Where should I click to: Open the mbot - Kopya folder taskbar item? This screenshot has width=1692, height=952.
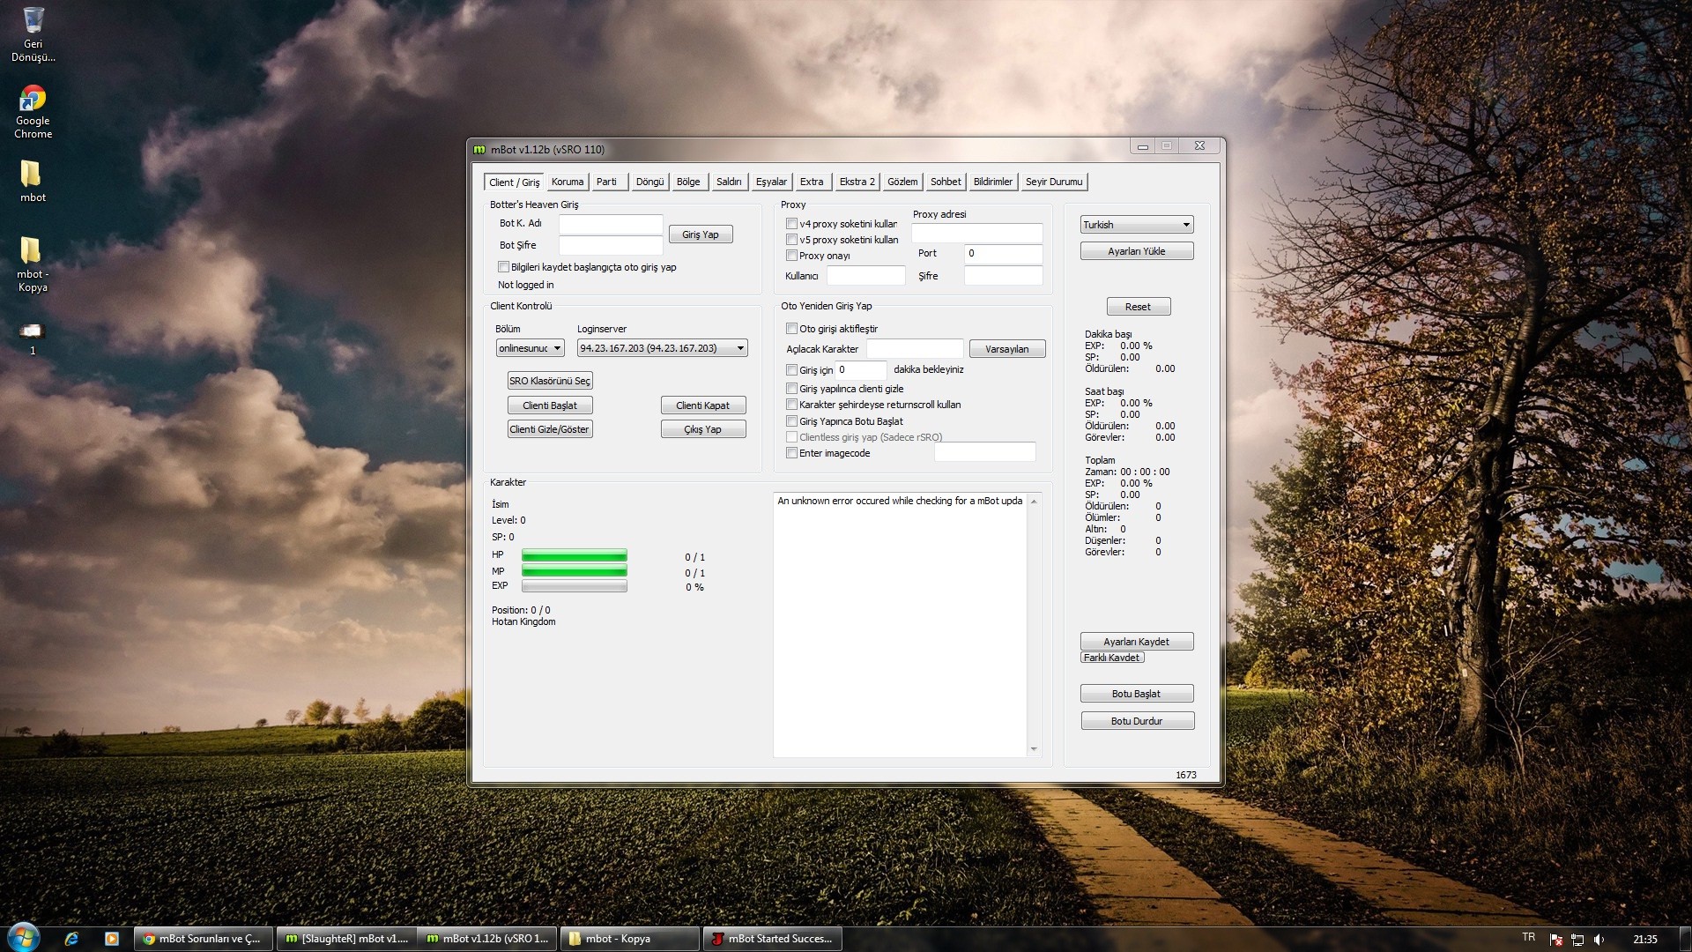click(x=629, y=939)
